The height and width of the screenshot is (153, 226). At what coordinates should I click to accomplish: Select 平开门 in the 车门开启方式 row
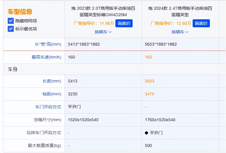click(74, 107)
